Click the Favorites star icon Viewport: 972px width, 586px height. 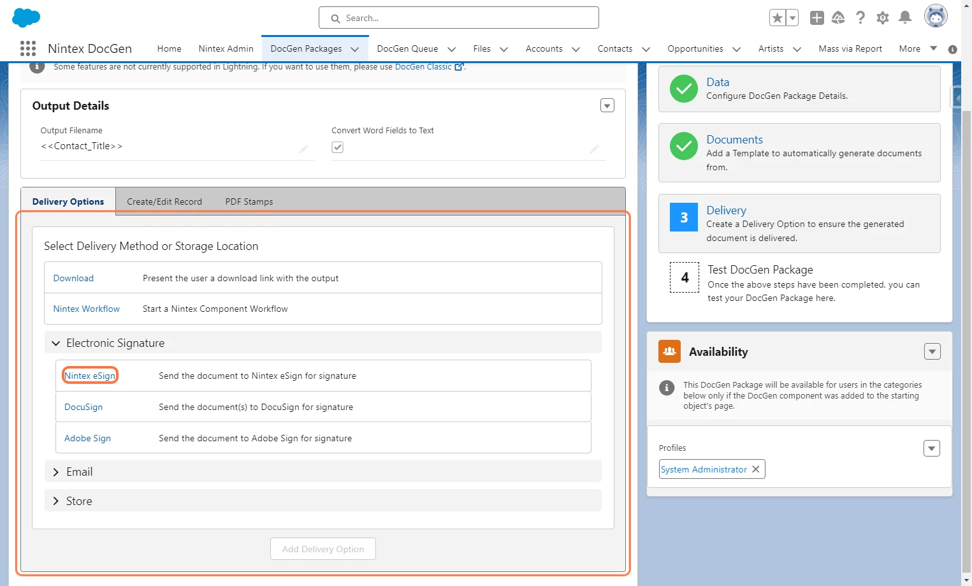778,18
